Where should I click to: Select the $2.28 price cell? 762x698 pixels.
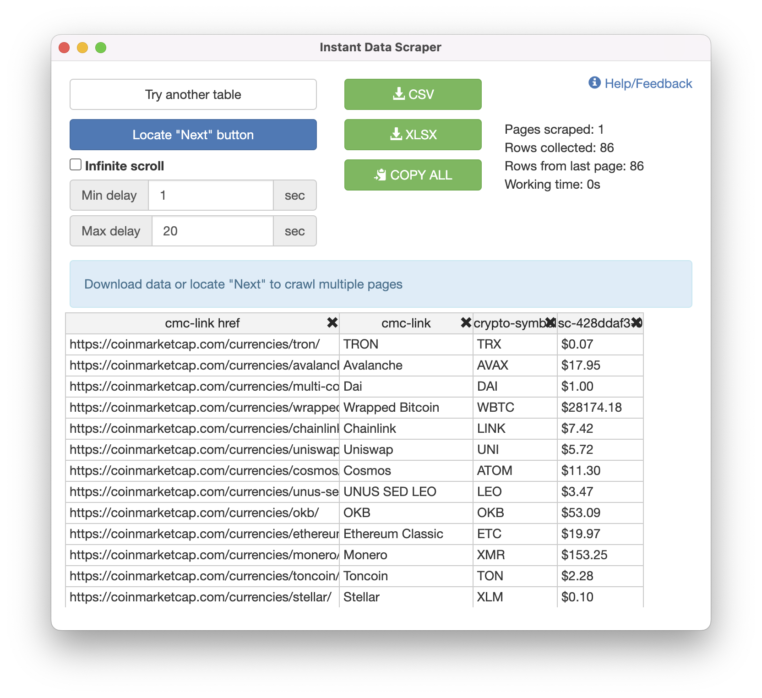(x=600, y=576)
